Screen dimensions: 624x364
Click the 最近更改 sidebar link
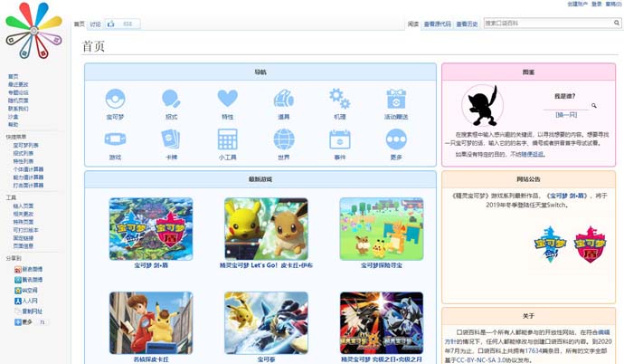coord(18,84)
